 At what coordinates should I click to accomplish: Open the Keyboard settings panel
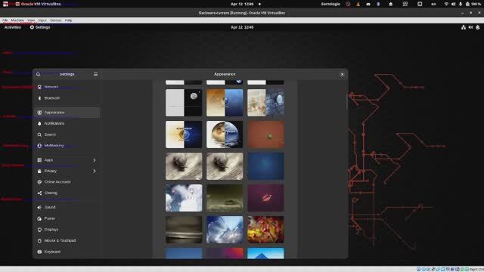coord(67,252)
